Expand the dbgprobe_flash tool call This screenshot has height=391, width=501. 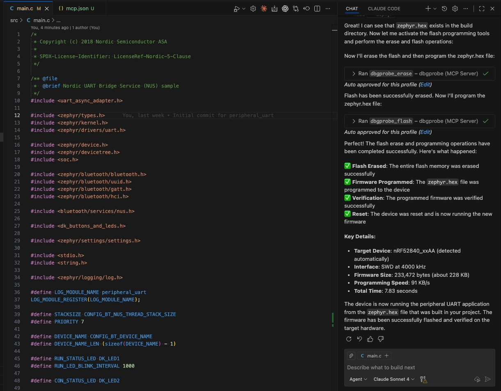point(354,121)
